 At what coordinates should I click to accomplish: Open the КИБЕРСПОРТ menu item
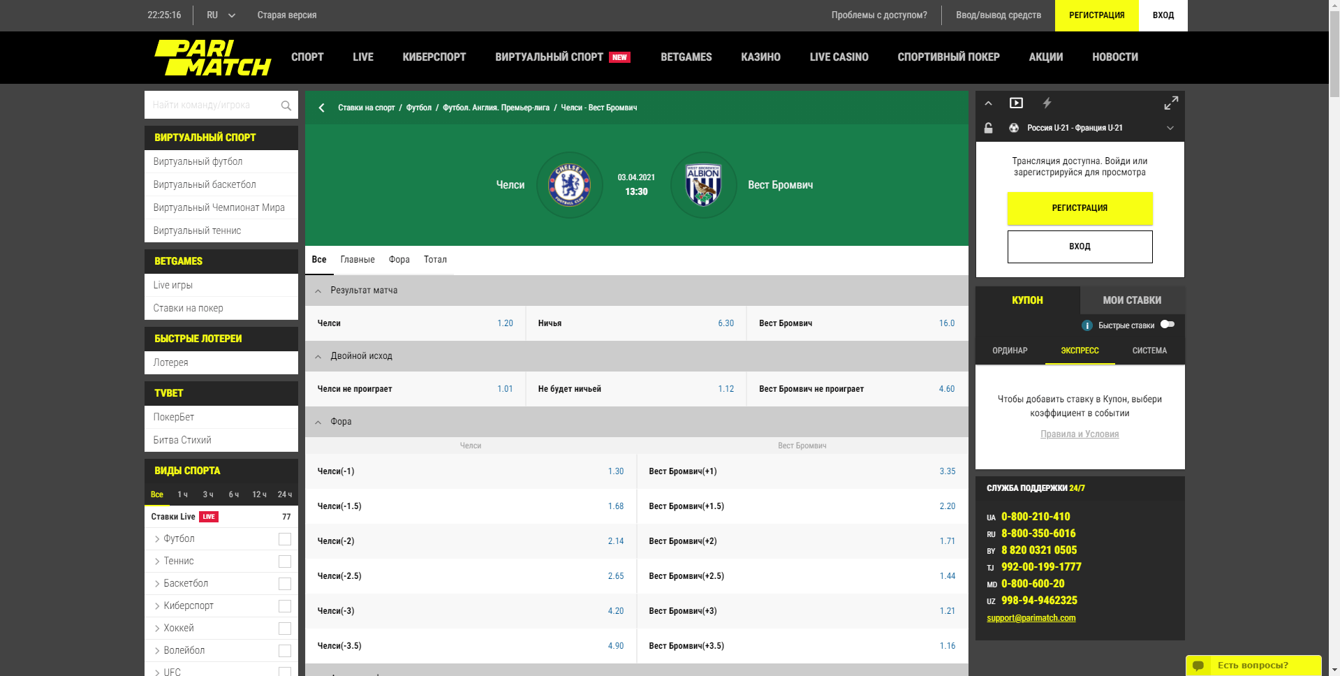(434, 57)
